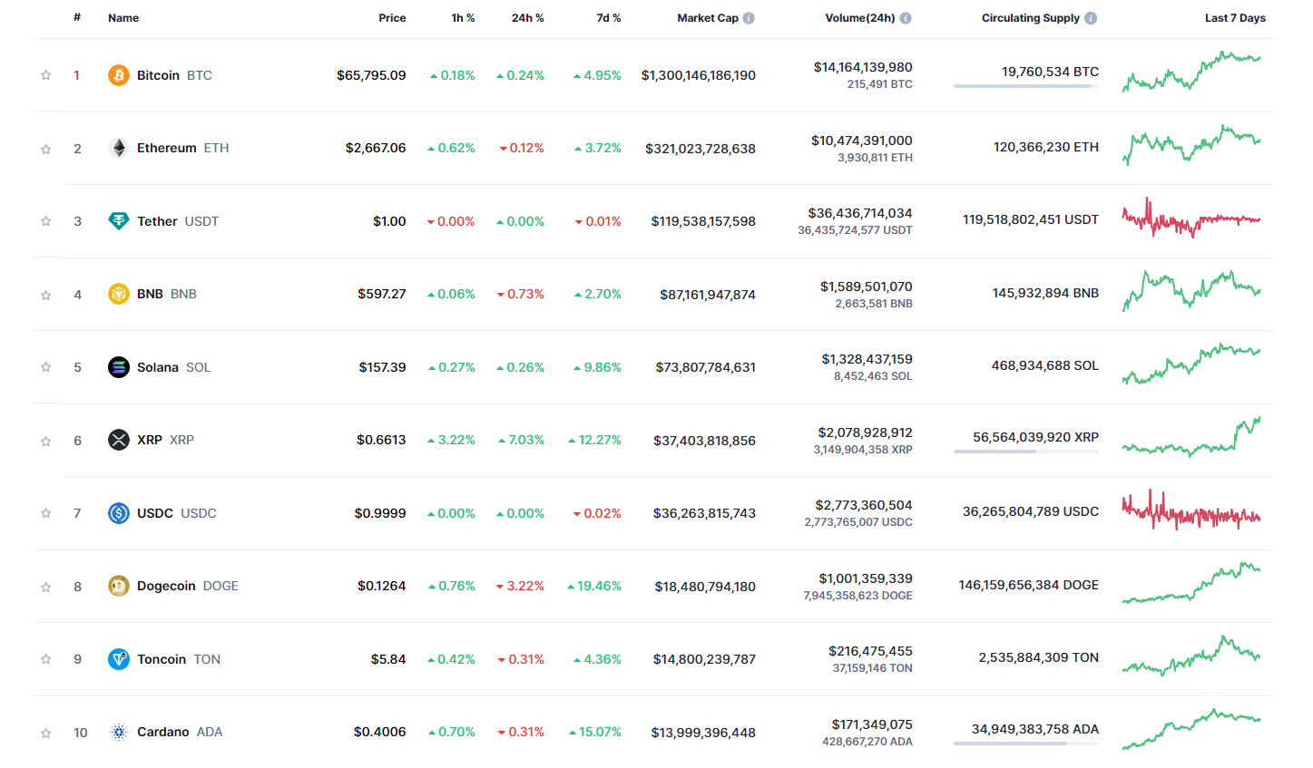
Task: Sort the table by Name column
Action: pos(123,18)
